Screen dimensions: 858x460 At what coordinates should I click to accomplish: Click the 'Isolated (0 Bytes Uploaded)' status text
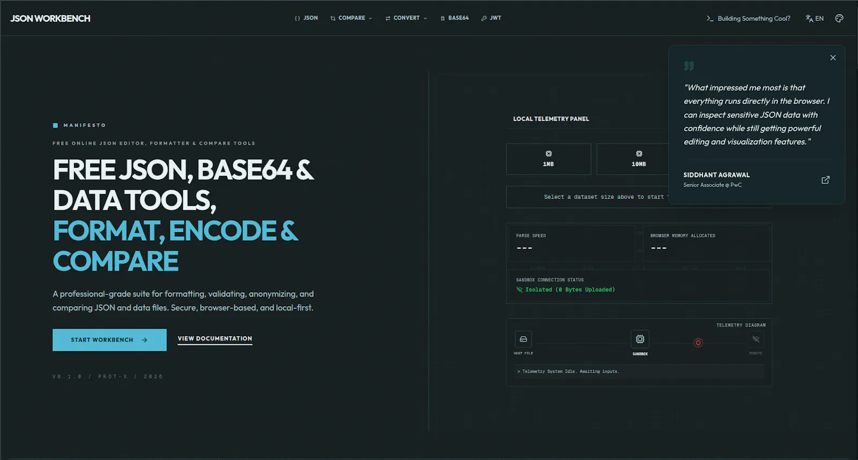click(x=570, y=290)
